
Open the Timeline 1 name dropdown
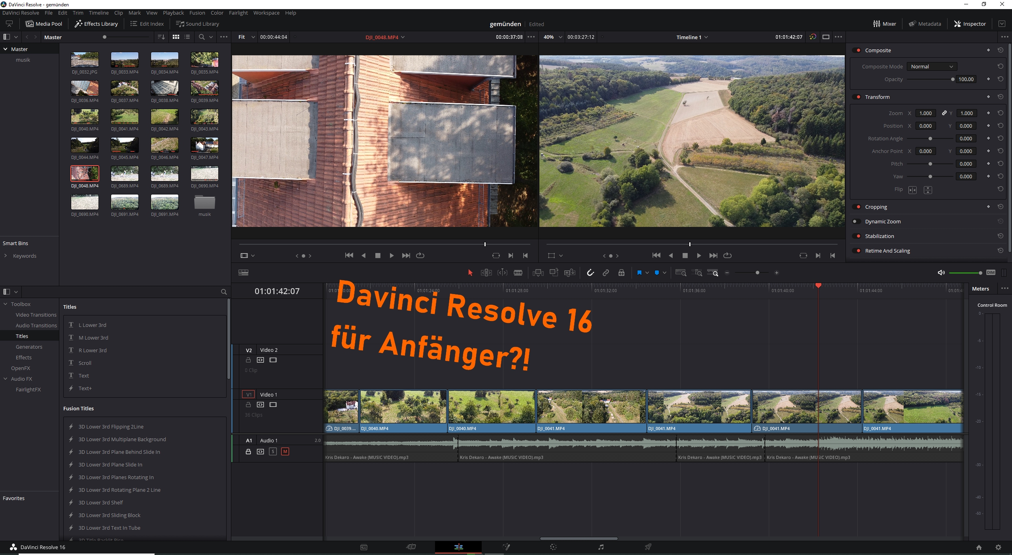pos(706,37)
